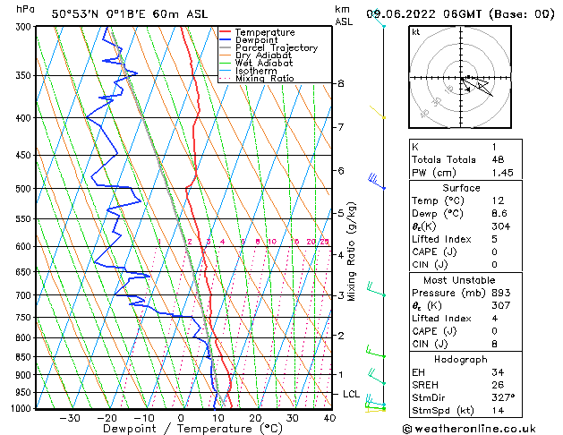Select the blue Dewpoint line legend swatch
The height and width of the screenshot is (435, 563).
click(x=225, y=40)
